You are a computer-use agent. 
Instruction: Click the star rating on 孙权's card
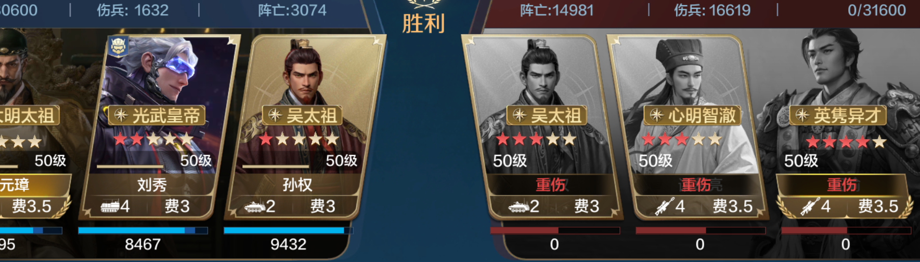click(x=299, y=139)
